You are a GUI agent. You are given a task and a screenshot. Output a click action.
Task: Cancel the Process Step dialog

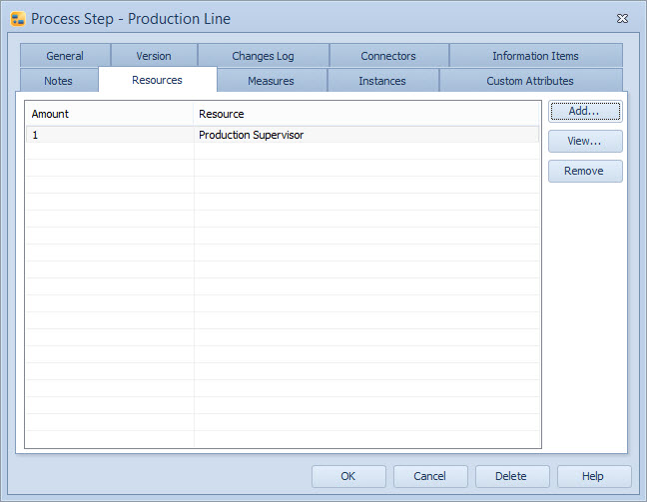click(x=430, y=476)
